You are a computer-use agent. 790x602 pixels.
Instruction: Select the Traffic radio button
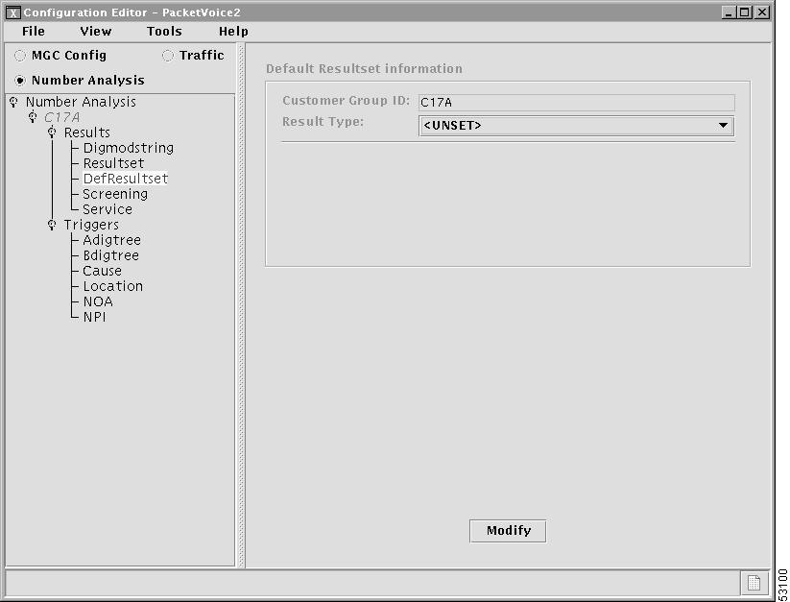[x=168, y=56]
